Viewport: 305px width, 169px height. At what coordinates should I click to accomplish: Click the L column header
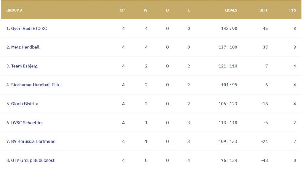click(x=189, y=10)
